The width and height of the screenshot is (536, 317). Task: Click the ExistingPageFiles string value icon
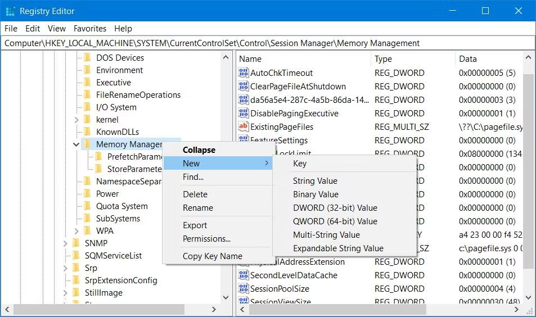[x=244, y=127]
